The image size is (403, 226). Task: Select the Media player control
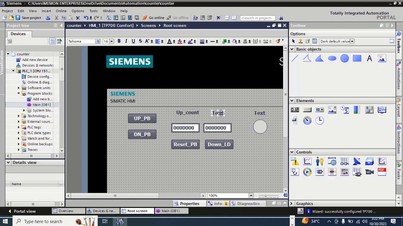307,172
